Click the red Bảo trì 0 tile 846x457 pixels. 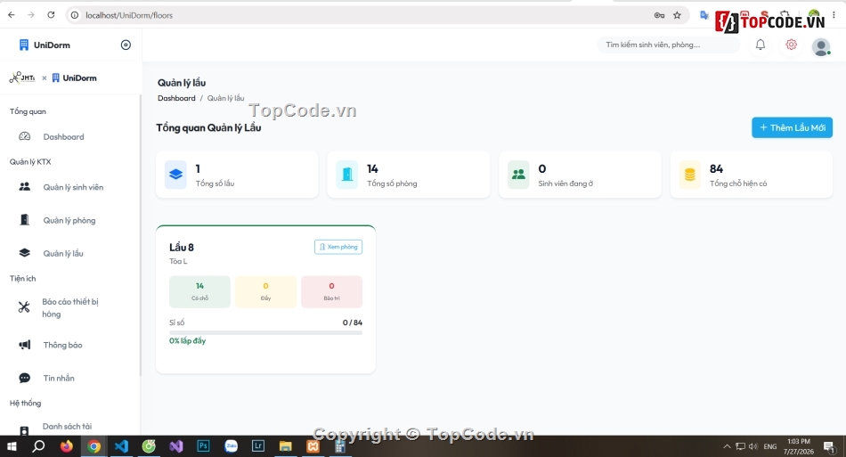tap(332, 292)
